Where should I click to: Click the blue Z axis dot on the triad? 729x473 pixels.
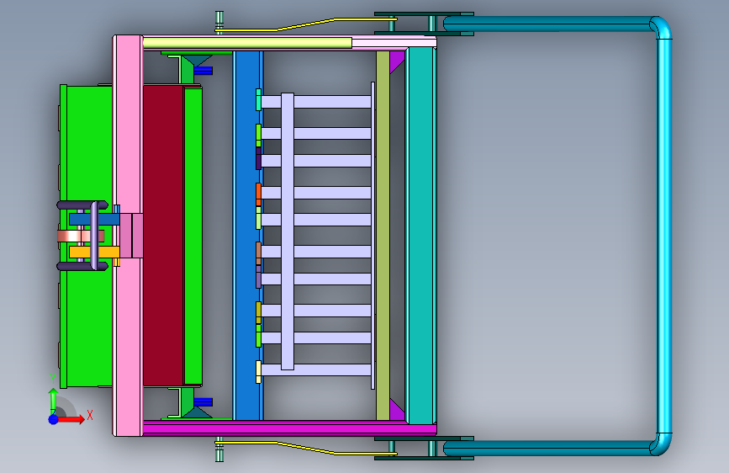tap(54, 419)
